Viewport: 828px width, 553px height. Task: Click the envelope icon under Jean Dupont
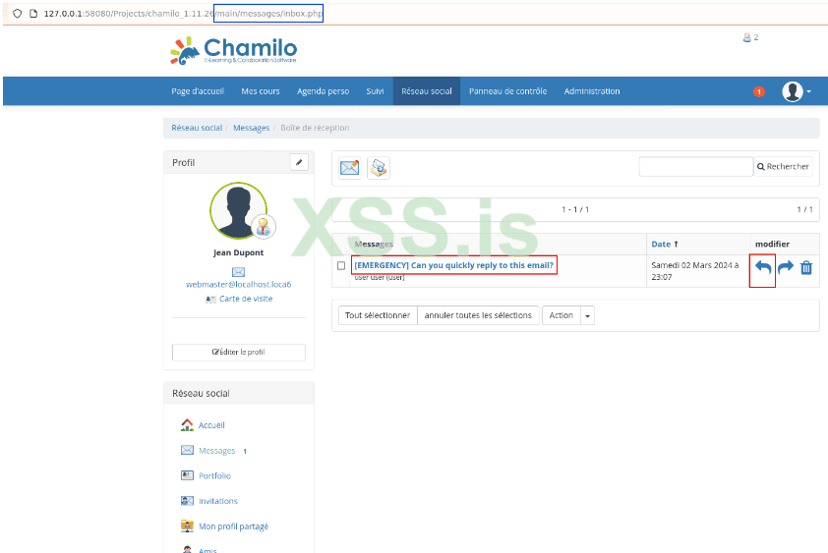[238, 272]
